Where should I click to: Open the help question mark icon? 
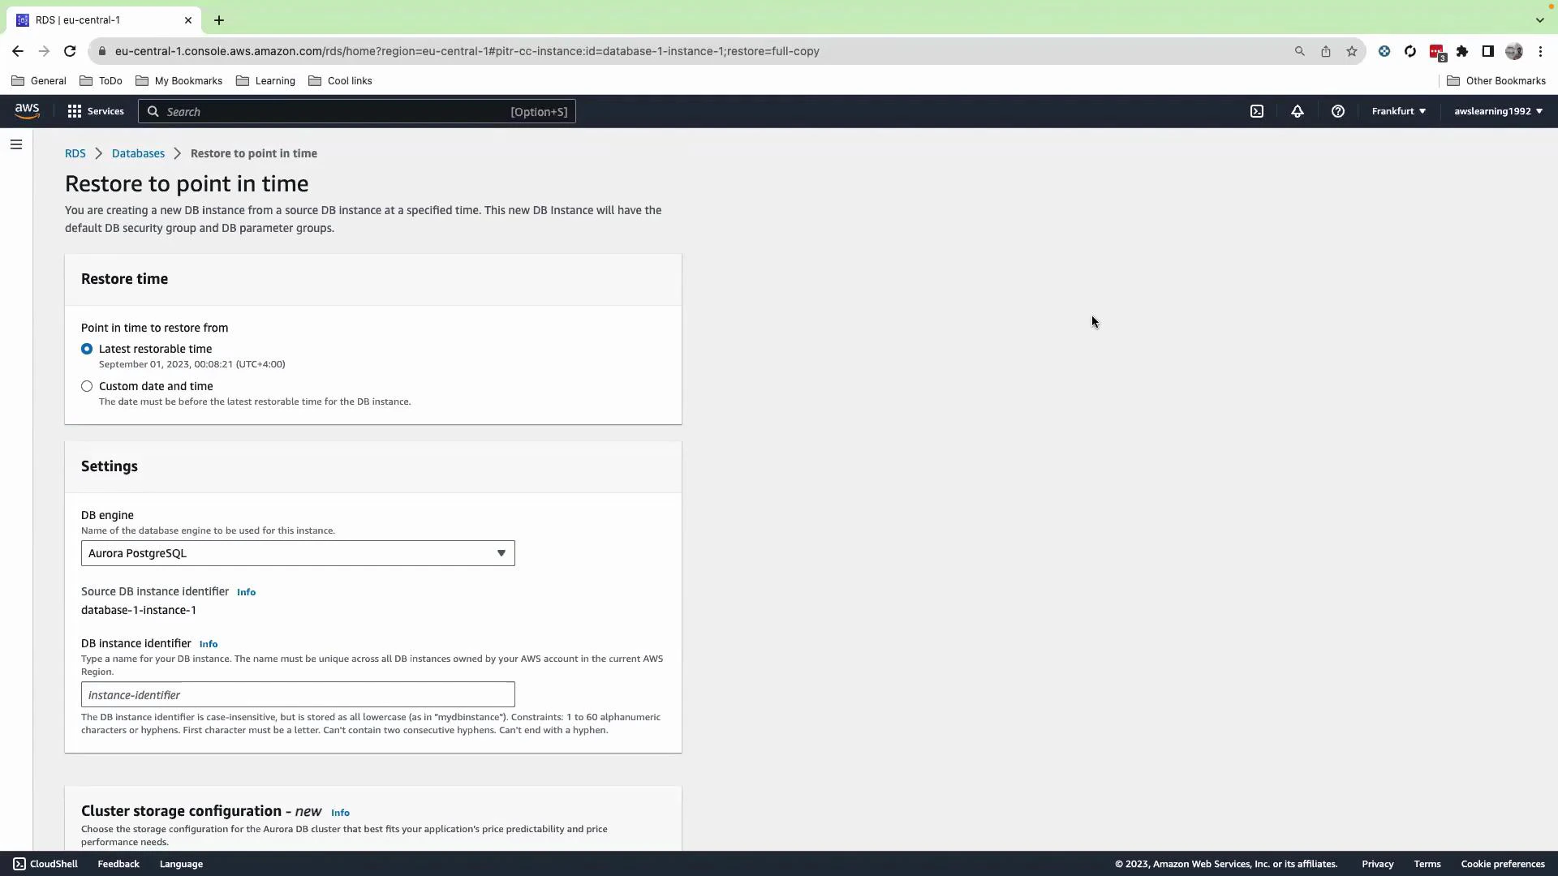point(1337,111)
